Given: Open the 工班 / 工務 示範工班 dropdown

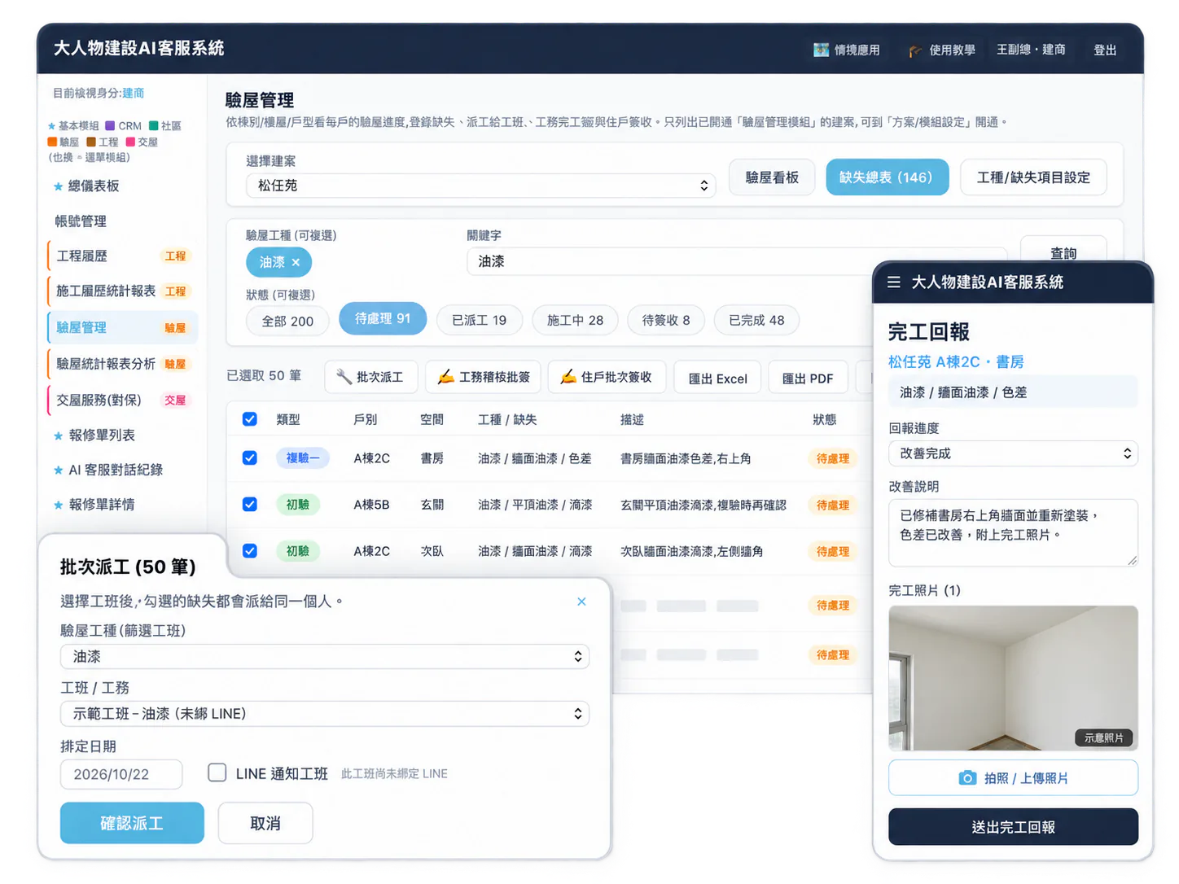Looking at the screenshot, I should point(325,714).
